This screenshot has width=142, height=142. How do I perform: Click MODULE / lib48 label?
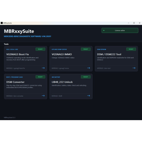57,96
